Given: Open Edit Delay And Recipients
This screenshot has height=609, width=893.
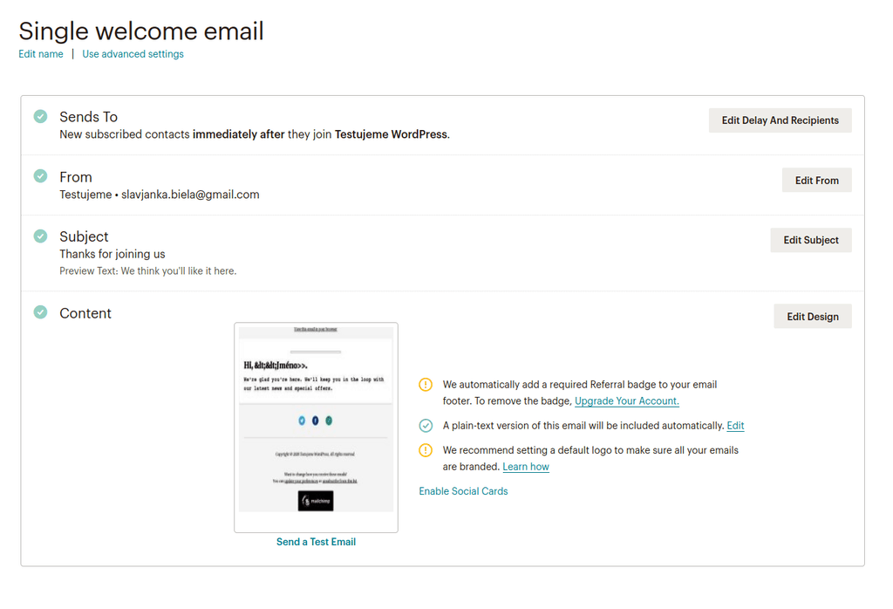Looking at the screenshot, I should (x=780, y=120).
